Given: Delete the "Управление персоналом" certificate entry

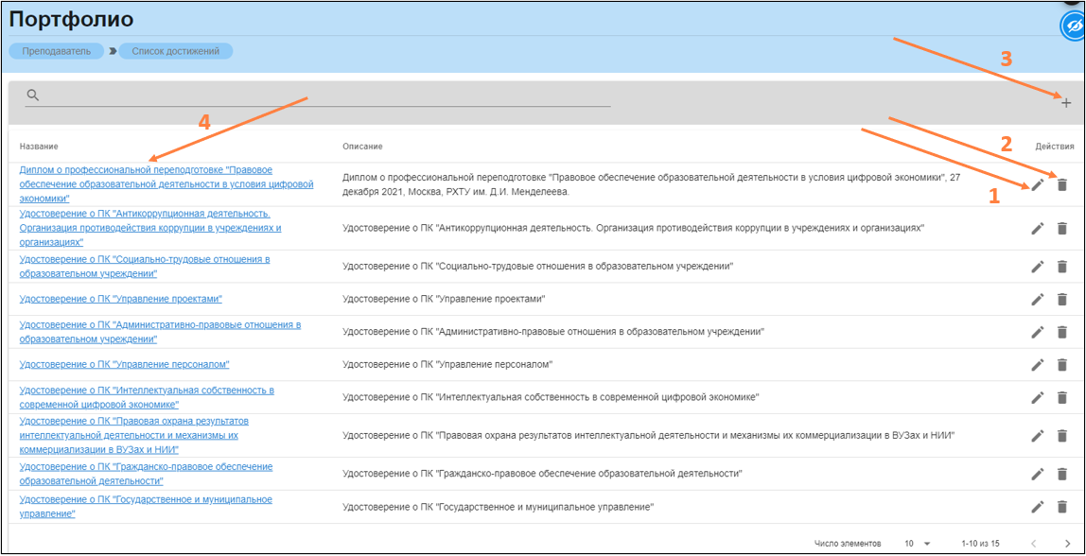Looking at the screenshot, I should pos(1061,365).
